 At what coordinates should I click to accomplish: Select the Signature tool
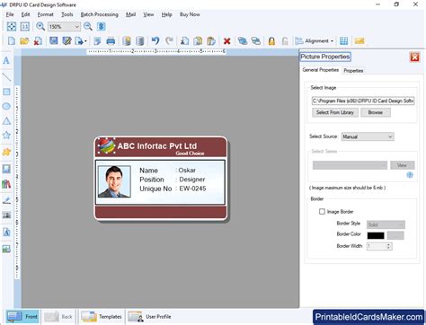click(x=6, y=200)
